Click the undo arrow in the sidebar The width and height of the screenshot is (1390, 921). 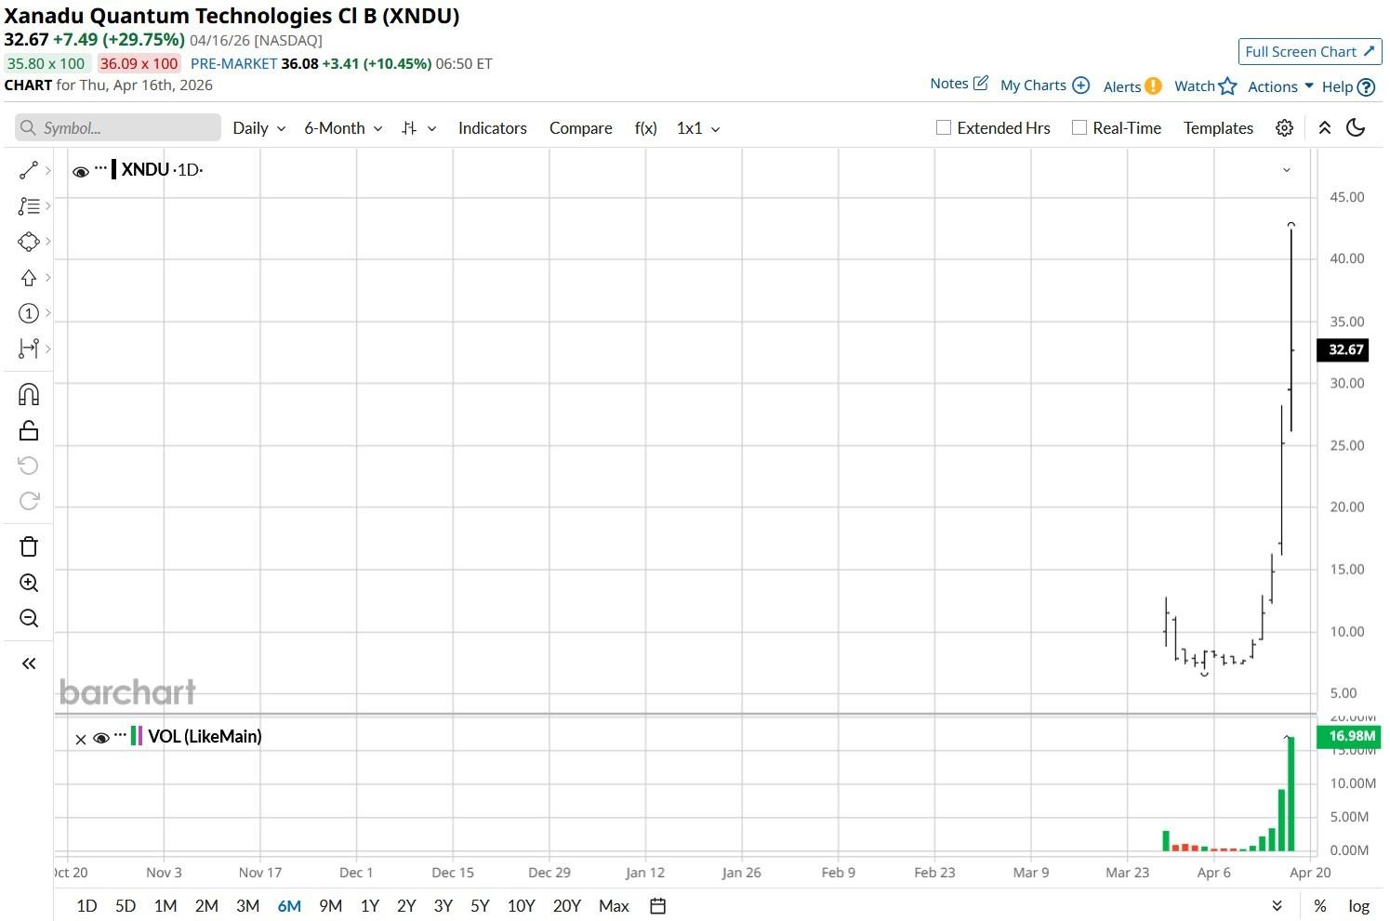(x=29, y=466)
